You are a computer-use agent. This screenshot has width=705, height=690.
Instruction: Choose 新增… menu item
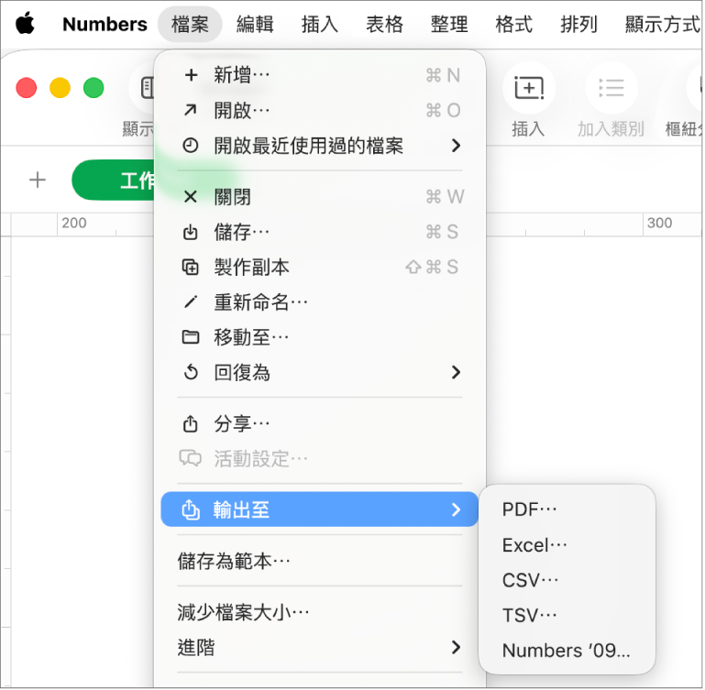click(320, 75)
